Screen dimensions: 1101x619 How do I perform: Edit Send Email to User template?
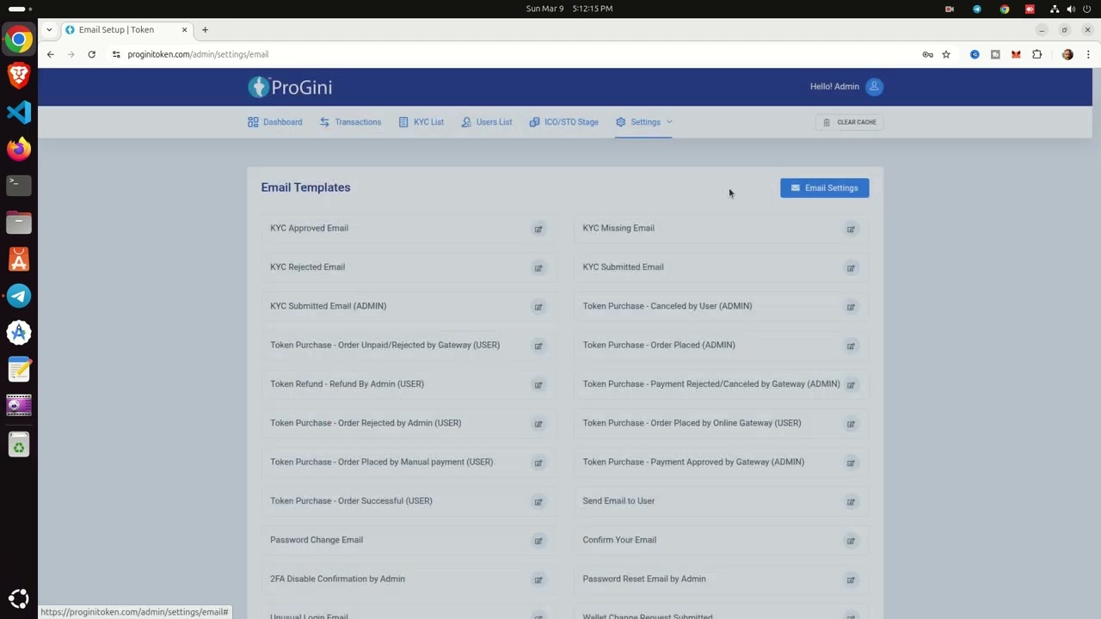coord(851,501)
